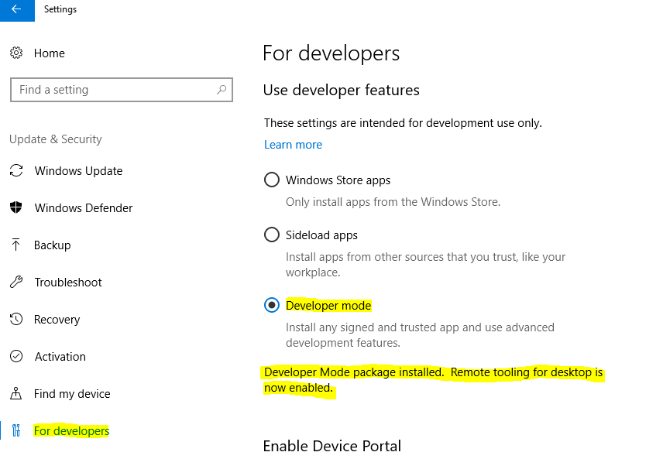The width and height of the screenshot is (663, 459).
Task: Click the Use developer features heading
Action: [x=342, y=90]
